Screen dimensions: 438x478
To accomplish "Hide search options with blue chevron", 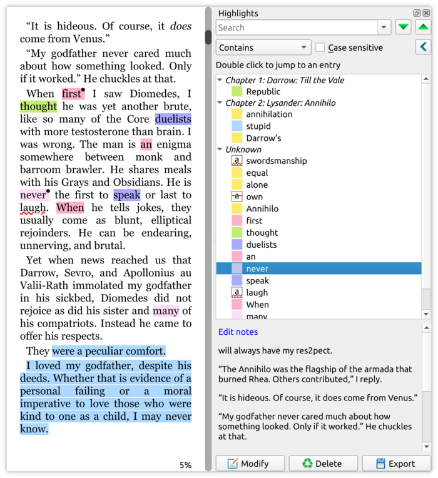I will click(423, 48).
